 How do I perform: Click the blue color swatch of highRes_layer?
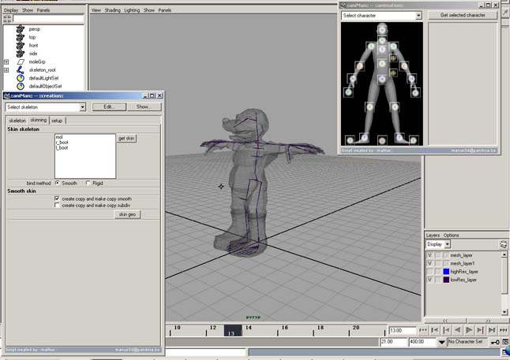(446, 272)
